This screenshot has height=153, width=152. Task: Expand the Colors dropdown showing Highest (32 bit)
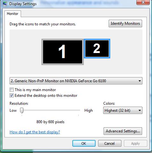tap(123, 110)
